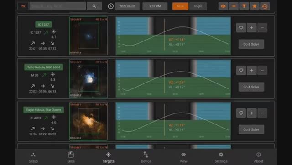Show favorites with the star icon
Screen dimensions: 292x165
pyautogui.click(x=255, y=6)
